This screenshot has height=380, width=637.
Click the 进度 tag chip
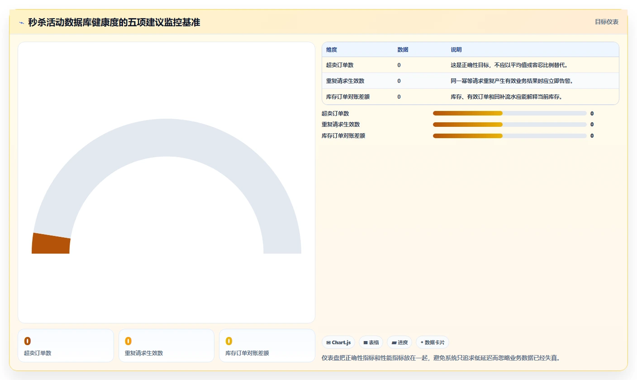point(399,342)
